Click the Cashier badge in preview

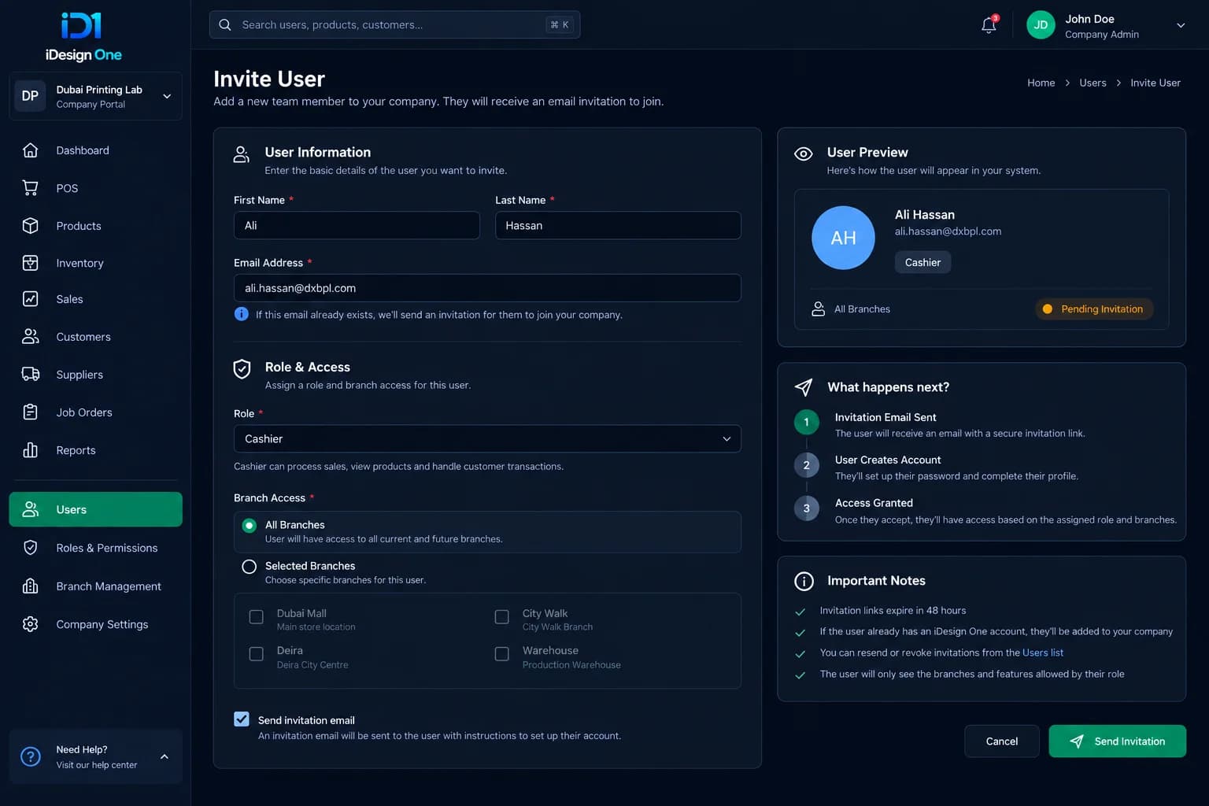click(x=922, y=262)
